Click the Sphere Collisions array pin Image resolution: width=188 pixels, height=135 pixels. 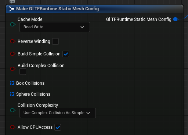(12, 94)
